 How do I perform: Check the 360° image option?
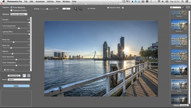pos(5,70)
